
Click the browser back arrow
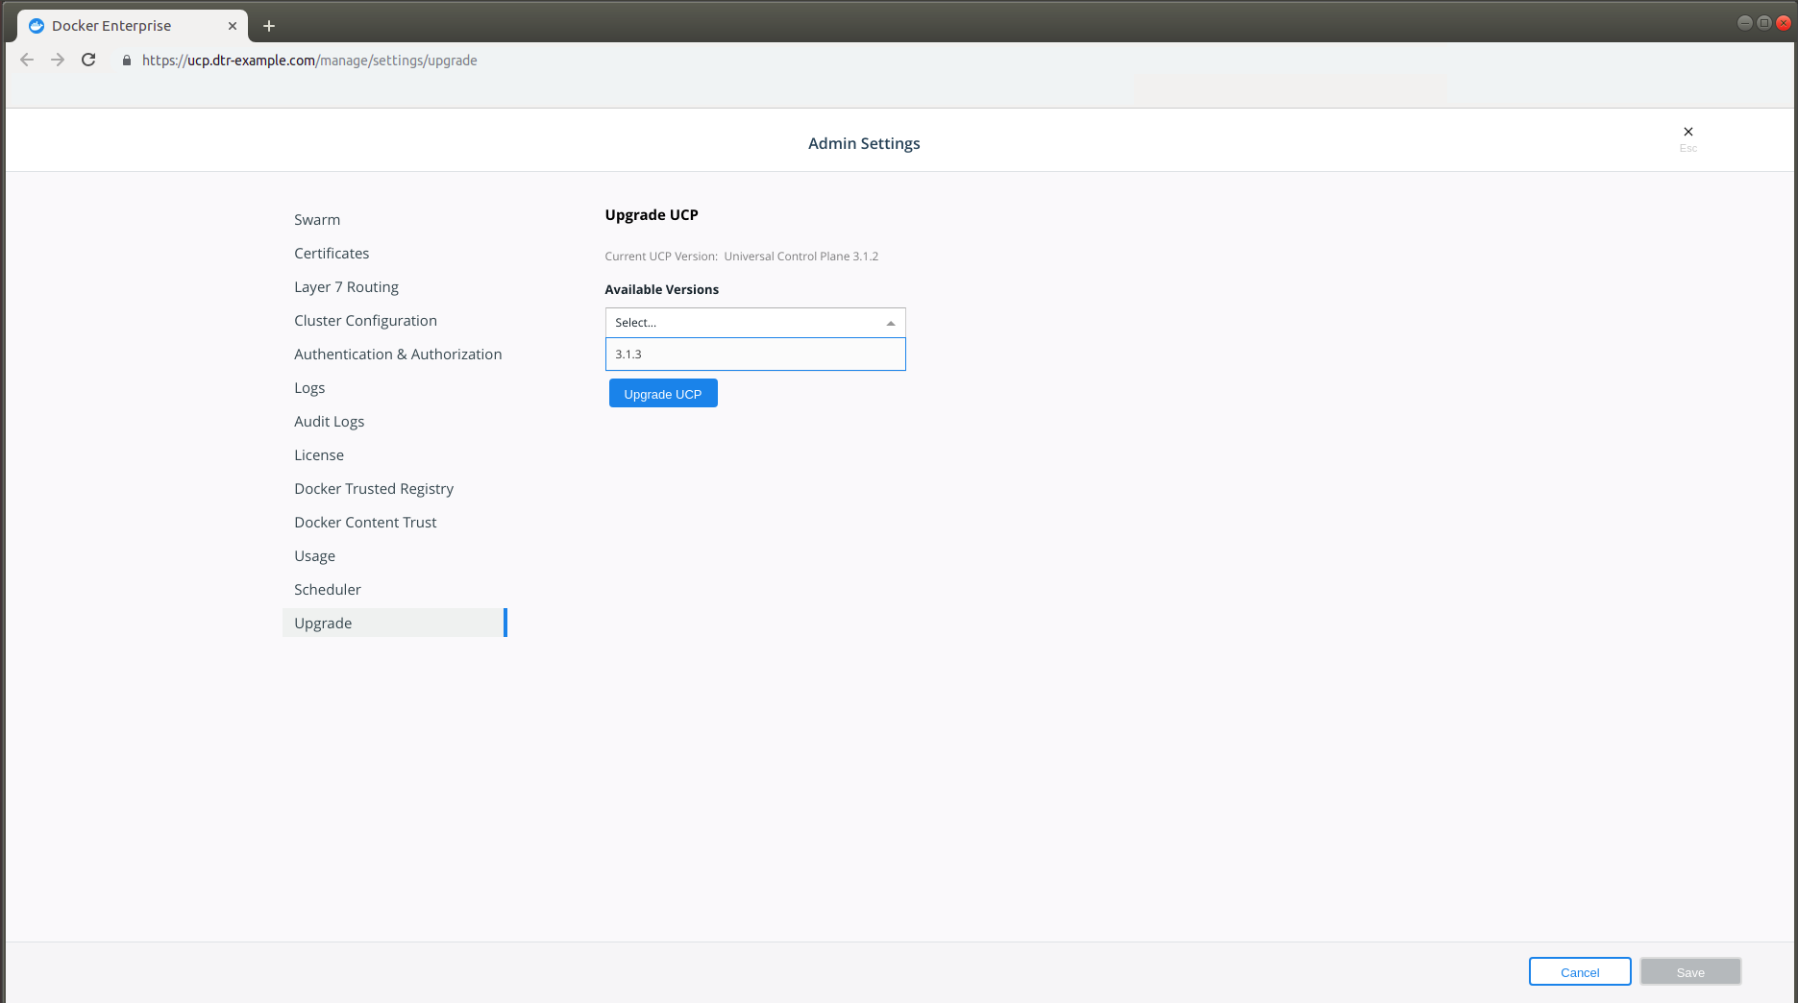click(27, 60)
